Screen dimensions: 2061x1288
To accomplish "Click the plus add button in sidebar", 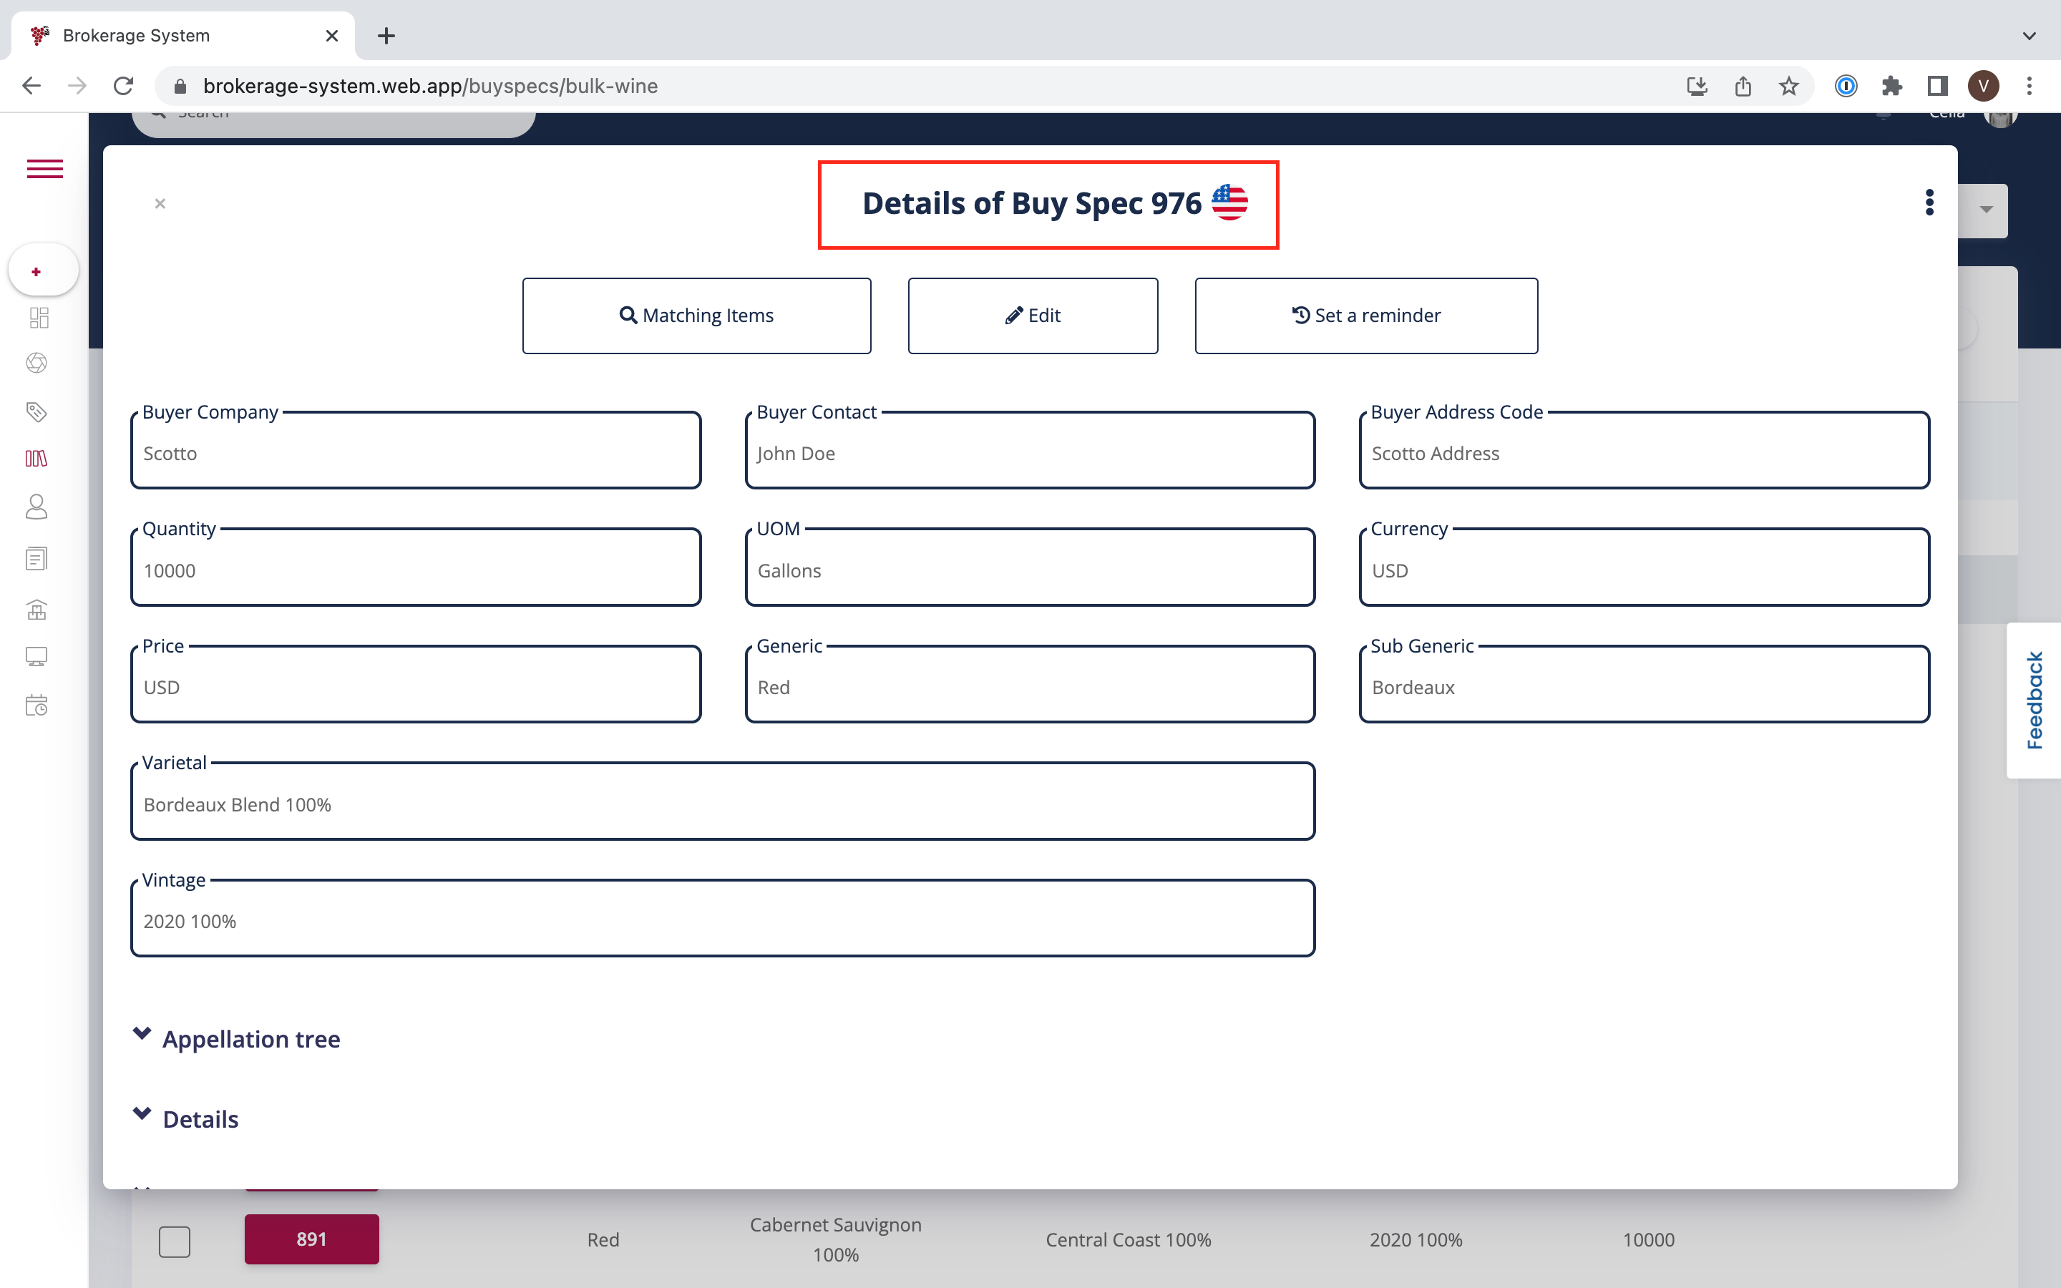I will 36,272.
